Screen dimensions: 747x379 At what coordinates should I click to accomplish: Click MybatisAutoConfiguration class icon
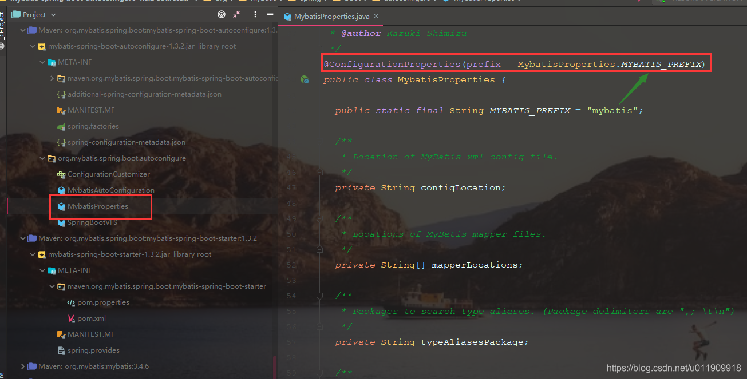pos(61,190)
